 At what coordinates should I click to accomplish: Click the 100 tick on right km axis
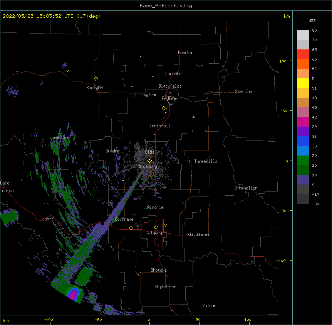(x=283, y=61)
